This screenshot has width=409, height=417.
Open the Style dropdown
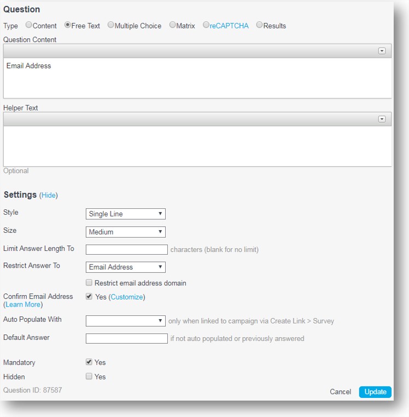126,214
